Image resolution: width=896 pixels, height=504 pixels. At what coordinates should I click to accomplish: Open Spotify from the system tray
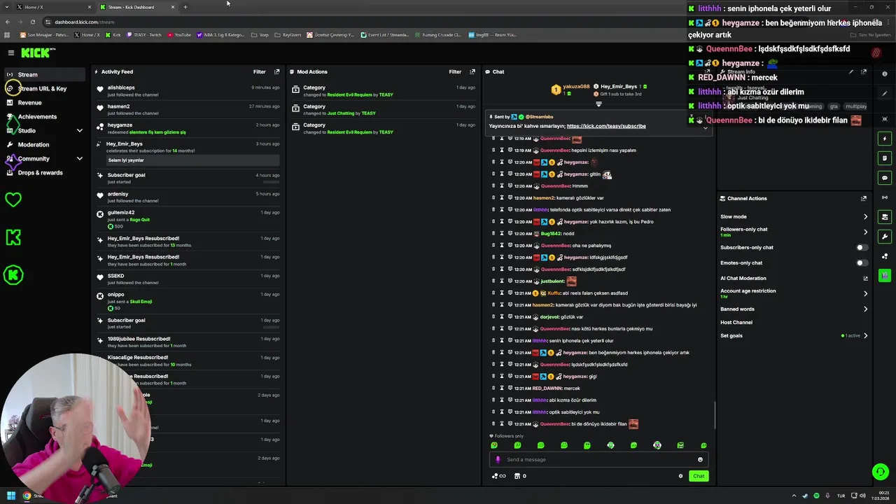click(816, 496)
